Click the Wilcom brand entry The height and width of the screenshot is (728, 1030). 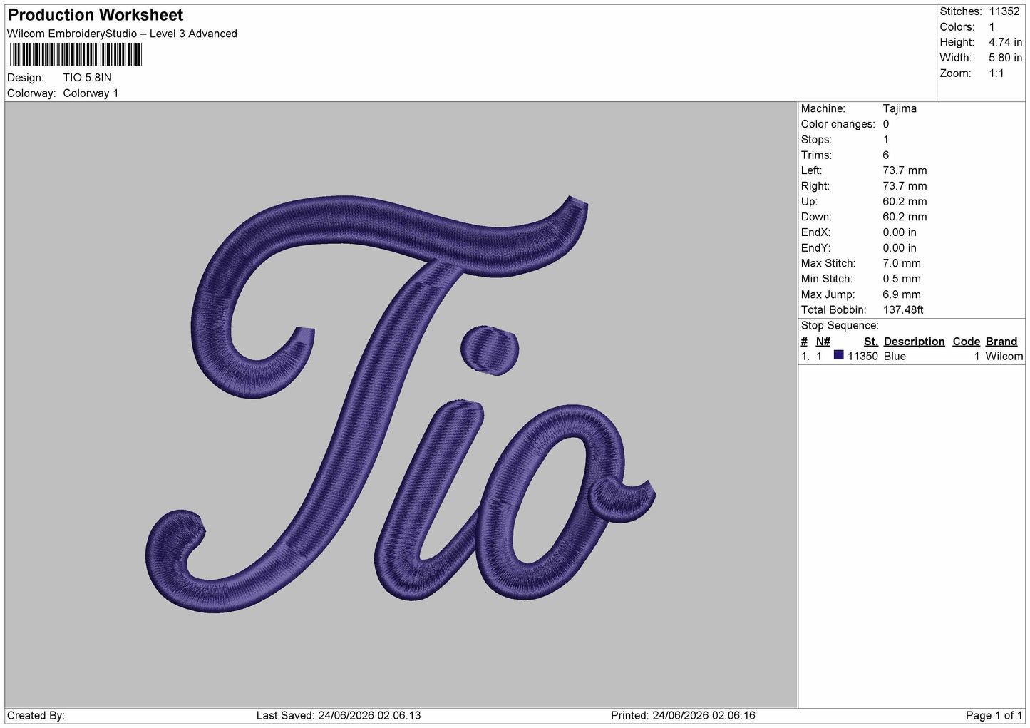tap(1004, 357)
